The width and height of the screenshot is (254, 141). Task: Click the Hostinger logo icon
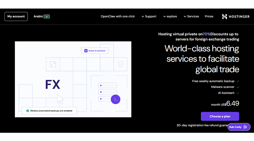(x=224, y=16)
